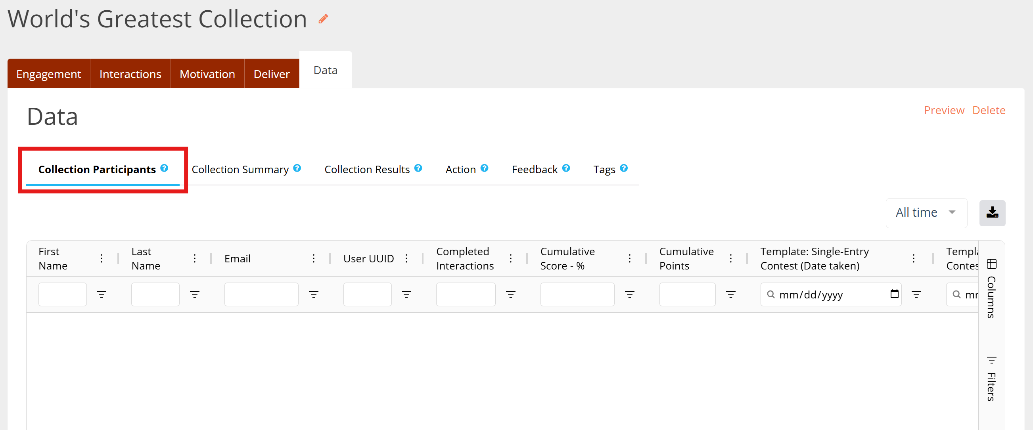The width and height of the screenshot is (1033, 430).
Task: Click the Completed Interactions column header
Action: (x=465, y=259)
